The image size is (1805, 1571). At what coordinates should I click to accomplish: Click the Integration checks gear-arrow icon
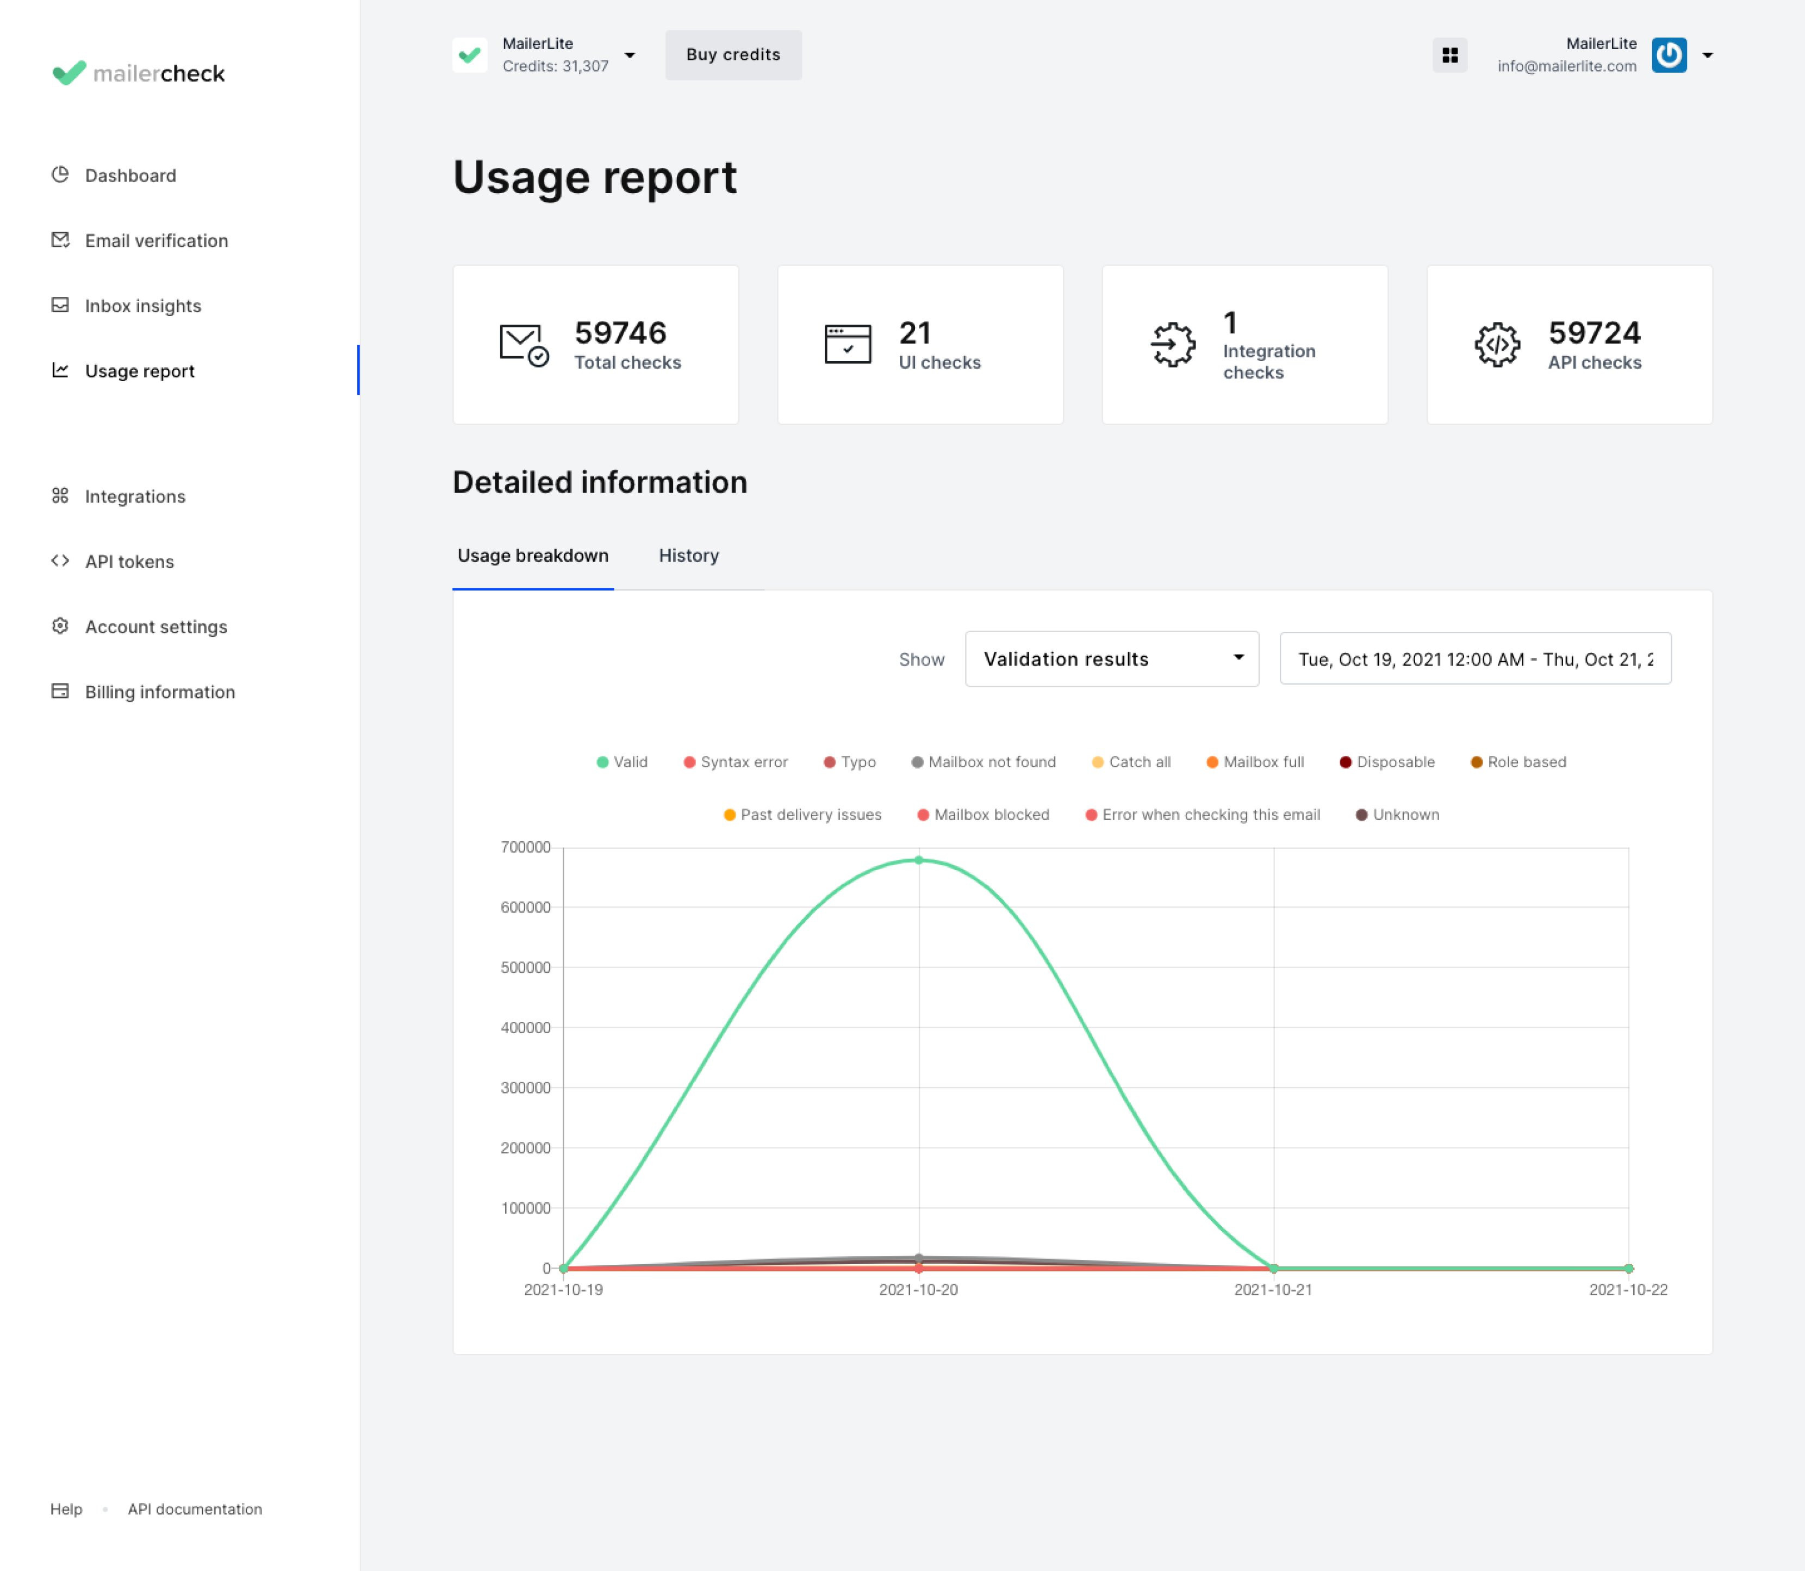click(x=1172, y=345)
